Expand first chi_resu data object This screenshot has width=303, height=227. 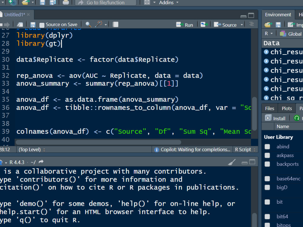pos(266,52)
